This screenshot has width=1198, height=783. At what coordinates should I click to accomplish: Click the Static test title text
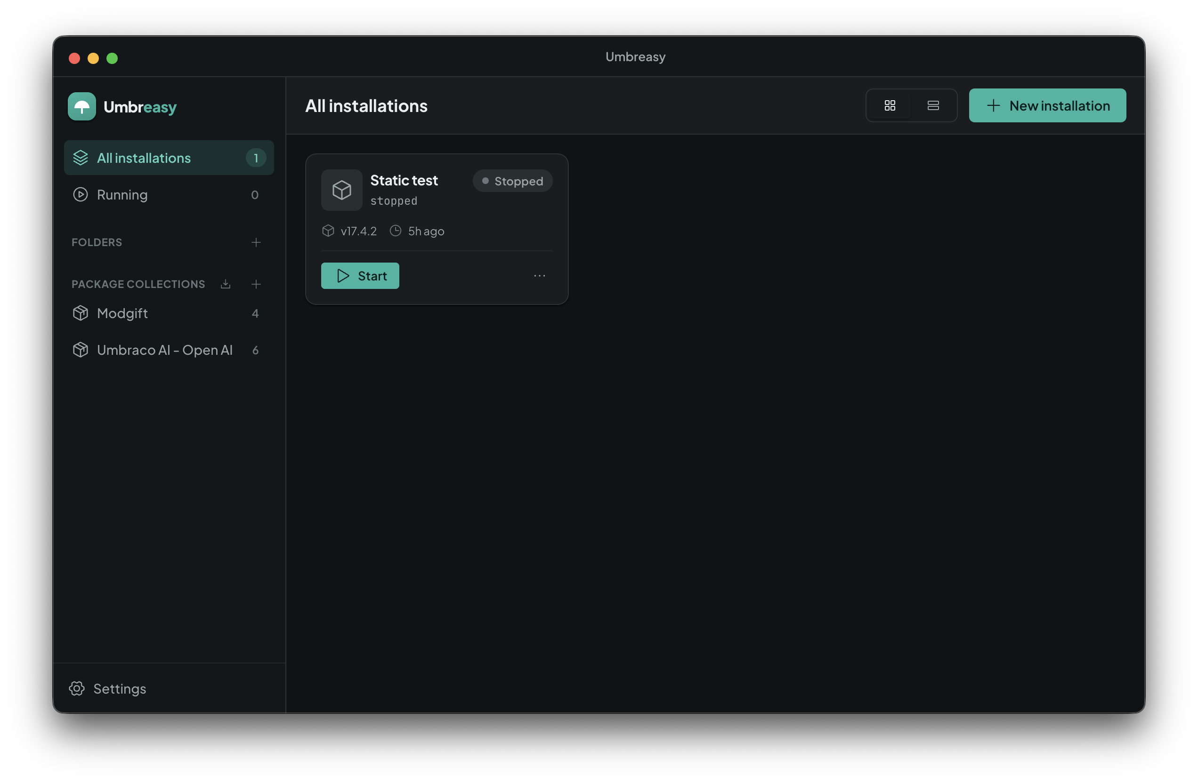[x=404, y=181]
